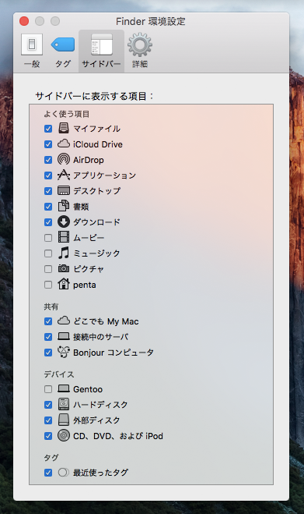Uncheck the 書類 checkbox
Image resolution: width=304 pixels, height=514 pixels.
tap(48, 207)
